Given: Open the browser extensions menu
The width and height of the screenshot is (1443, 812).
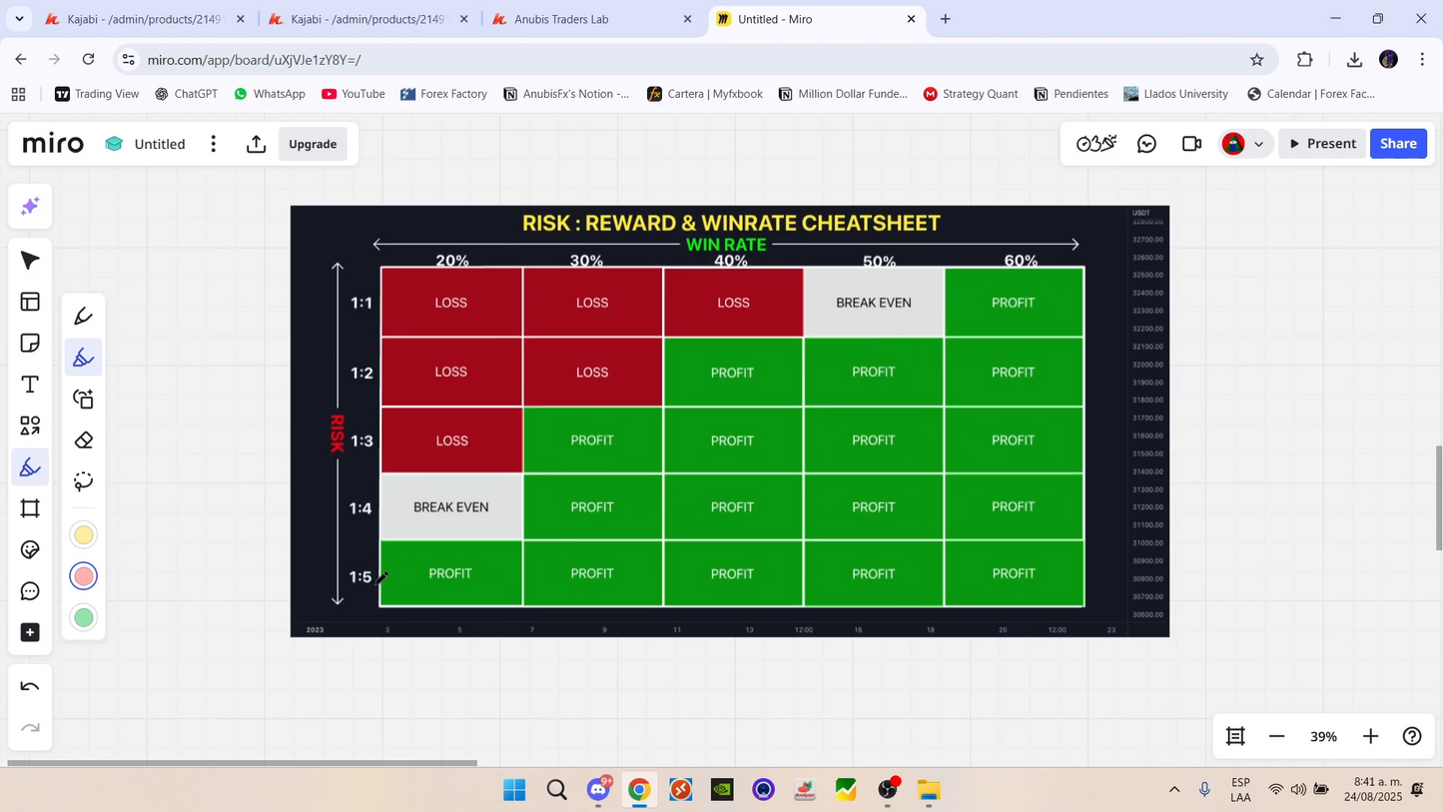Looking at the screenshot, I should pyautogui.click(x=1305, y=60).
